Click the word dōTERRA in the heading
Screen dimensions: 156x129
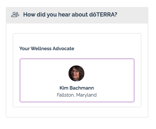103,15
